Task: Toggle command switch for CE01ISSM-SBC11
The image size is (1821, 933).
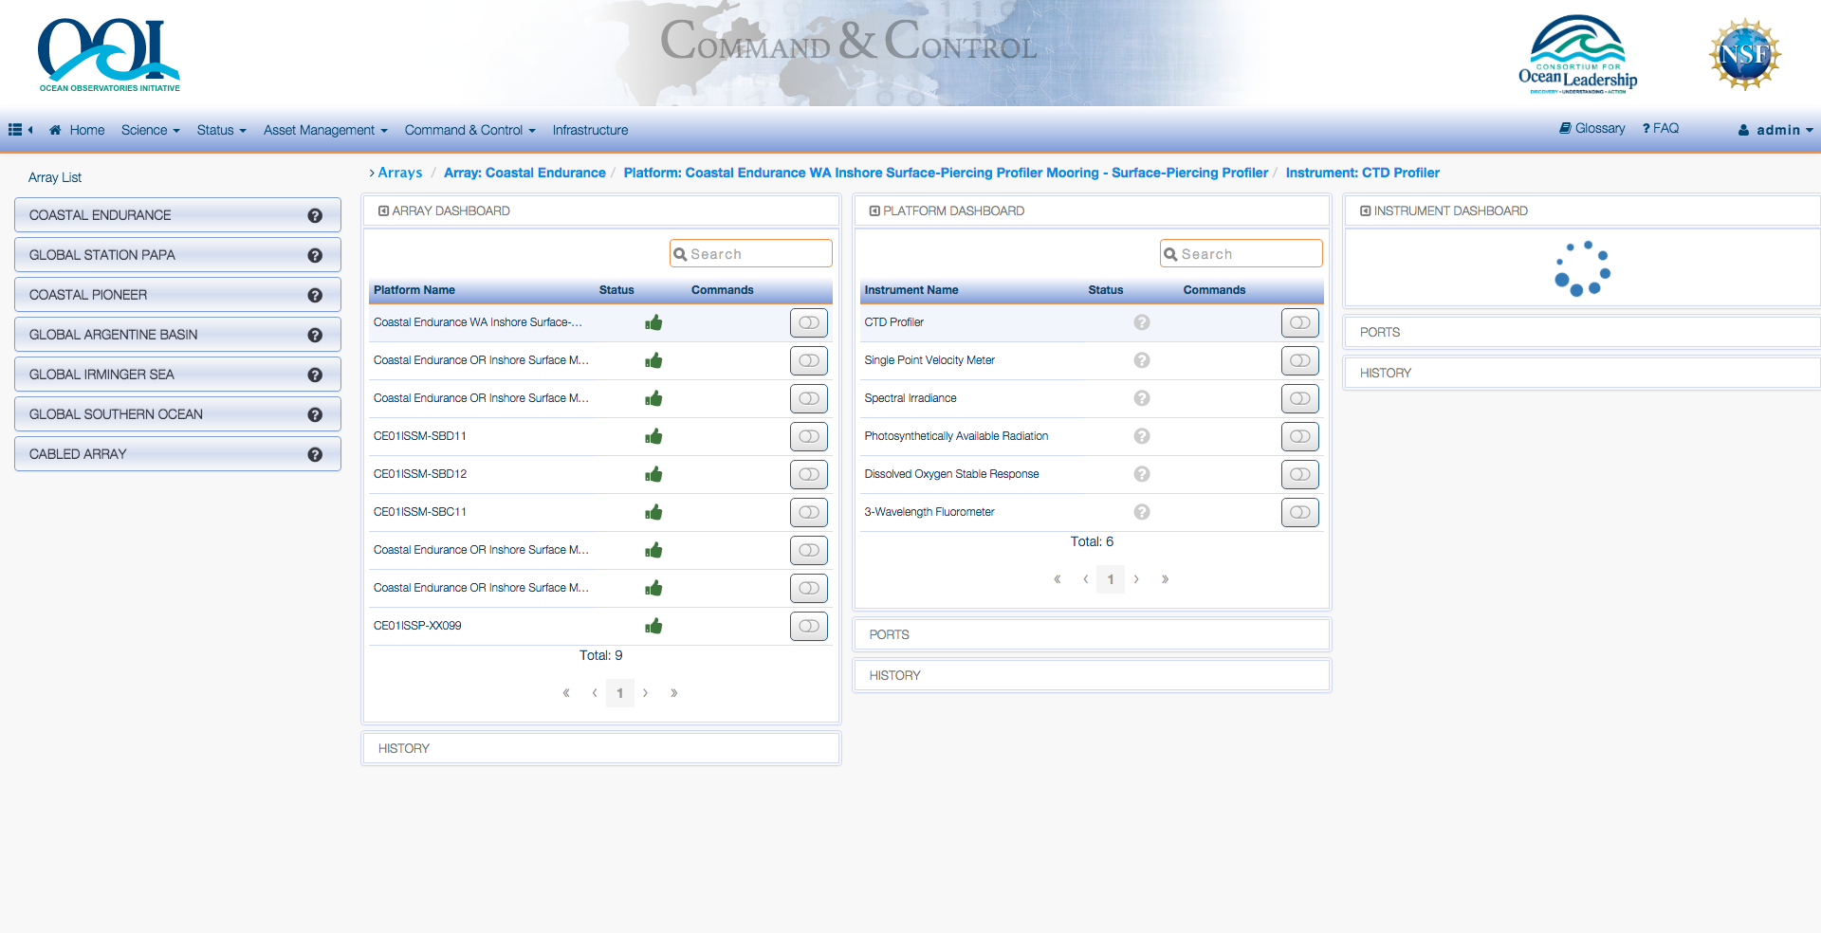Action: tap(808, 512)
